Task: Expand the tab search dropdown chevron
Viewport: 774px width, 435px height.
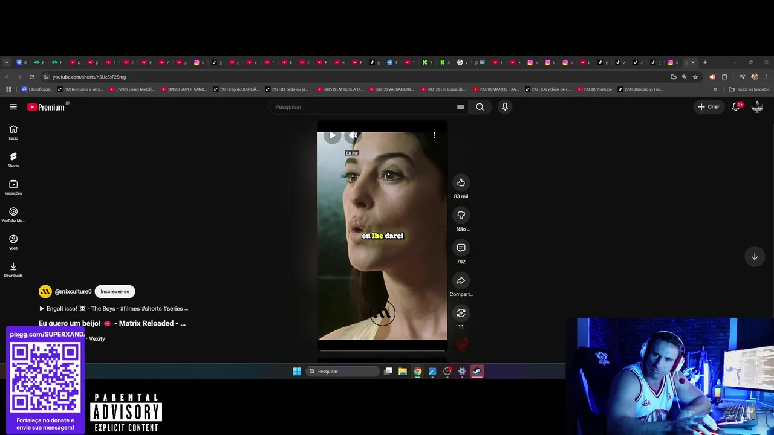Action: (x=7, y=62)
